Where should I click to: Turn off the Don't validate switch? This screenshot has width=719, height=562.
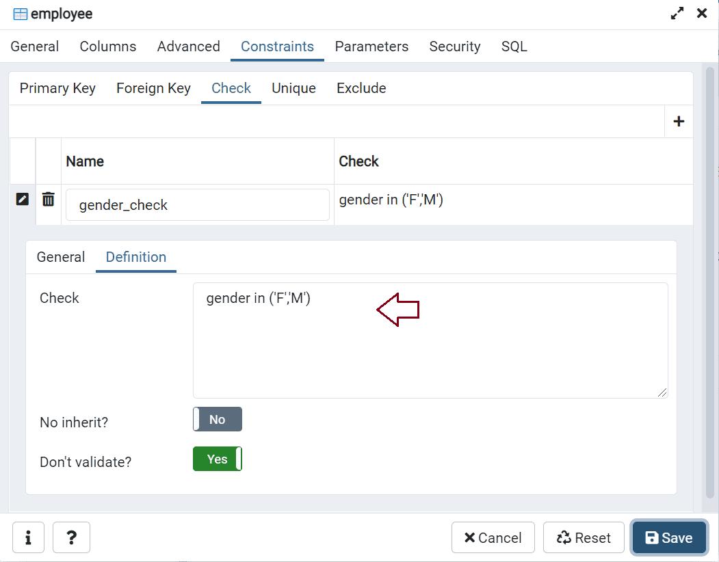tap(217, 459)
